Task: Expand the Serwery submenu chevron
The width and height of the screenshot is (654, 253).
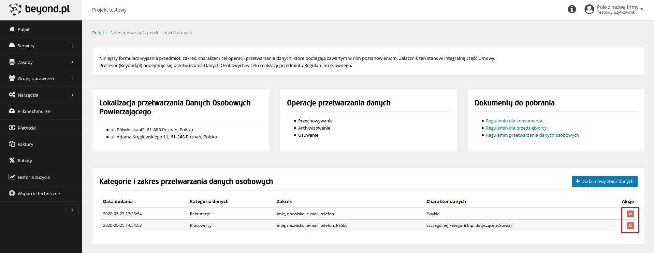Action: pyautogui.click(x=72, y=45)
